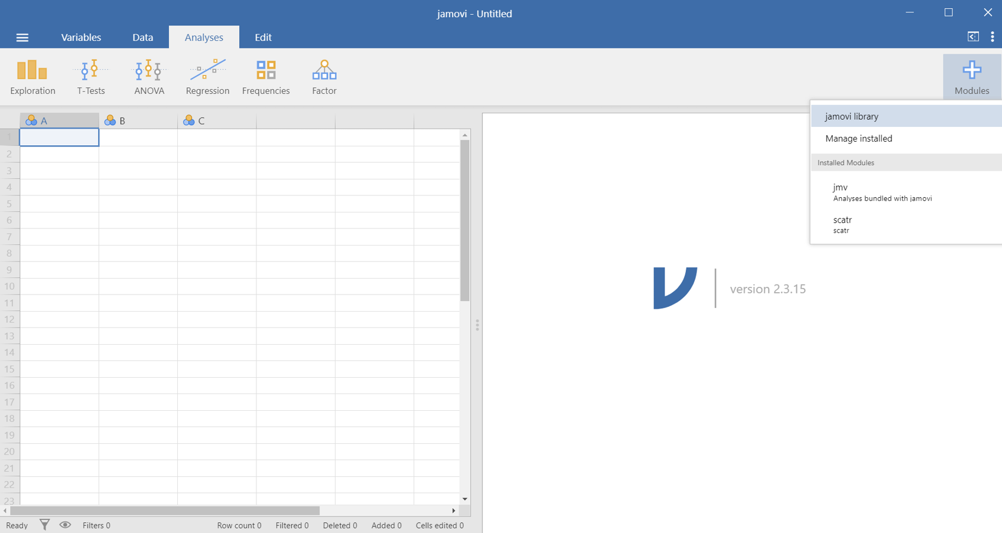Viewport: 1002px width, 533px height.
Task: Switch to the Data tab
Action: pos(142,37)
